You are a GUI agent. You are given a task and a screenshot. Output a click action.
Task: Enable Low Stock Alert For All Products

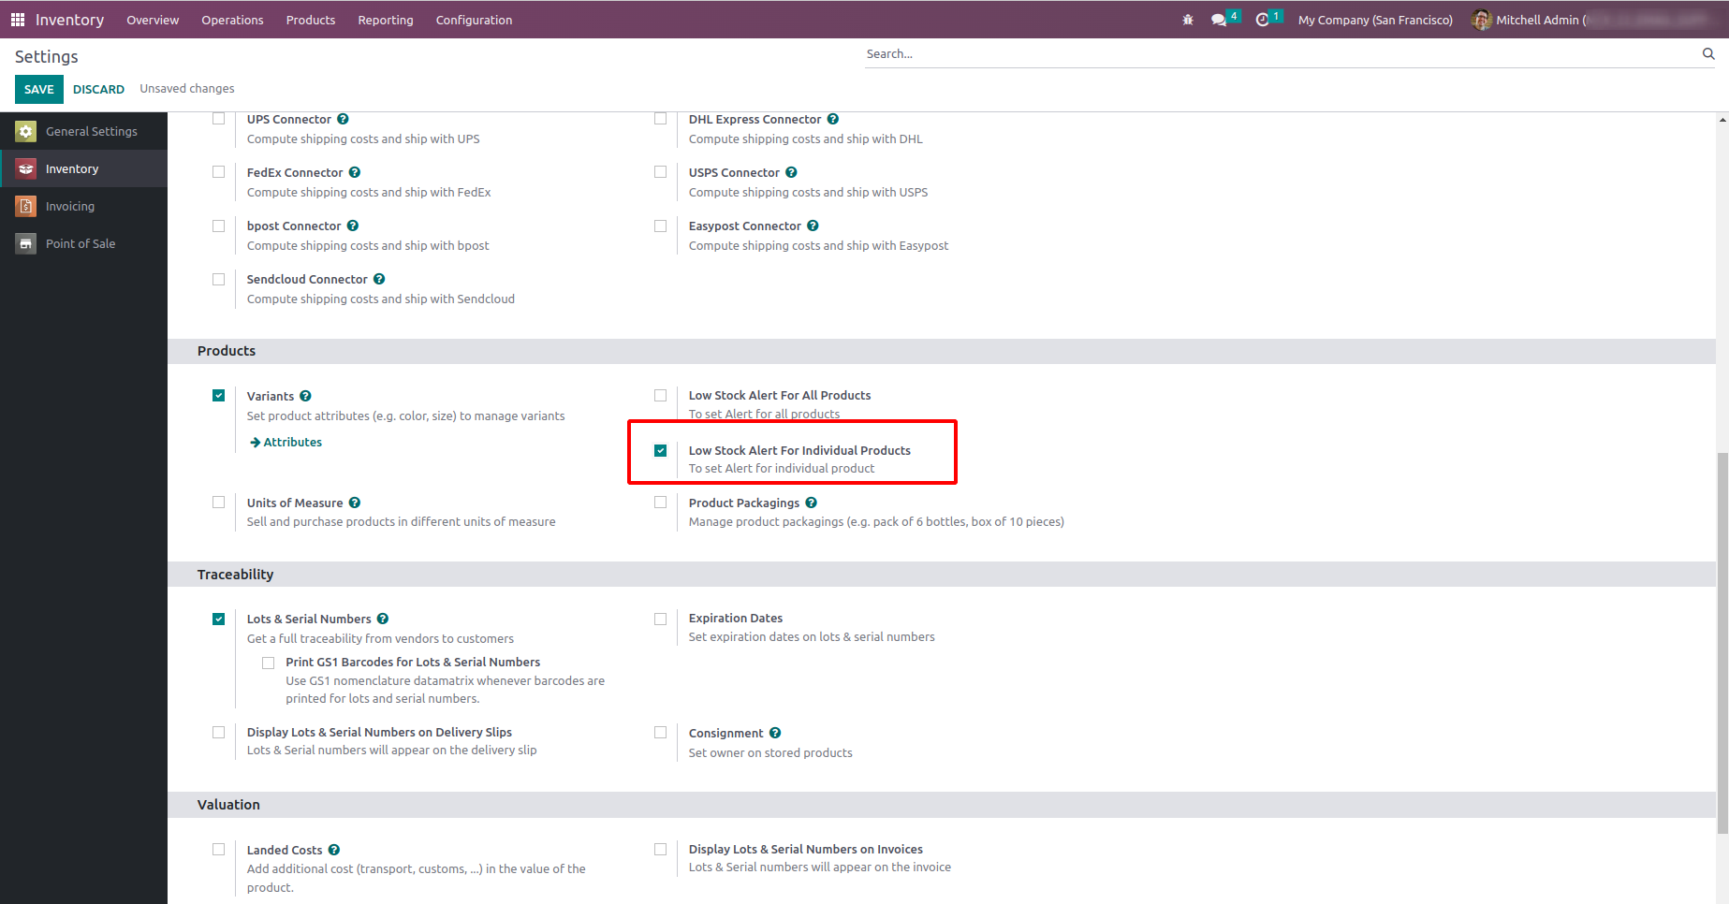pyautogui.click(x=661, y=396)
